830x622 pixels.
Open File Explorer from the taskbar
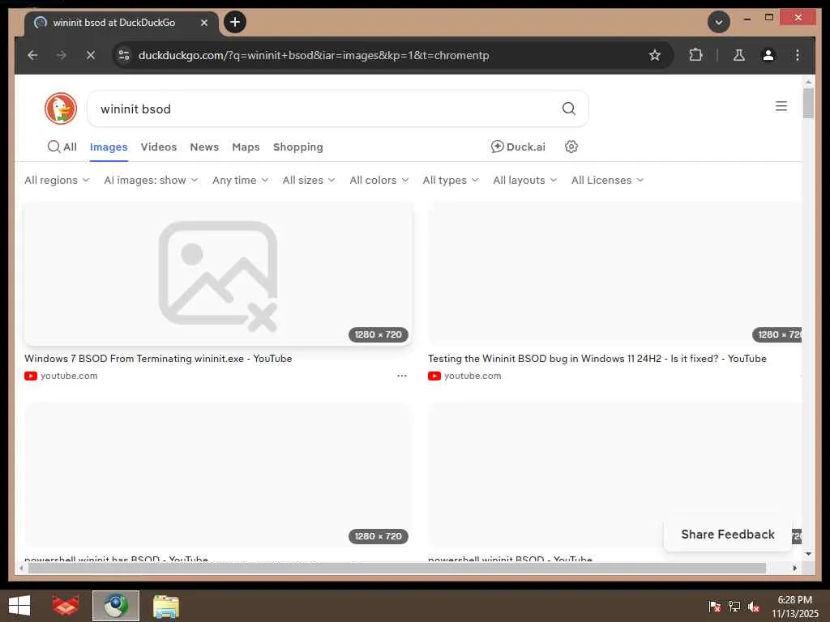click(x=165, y=606)
